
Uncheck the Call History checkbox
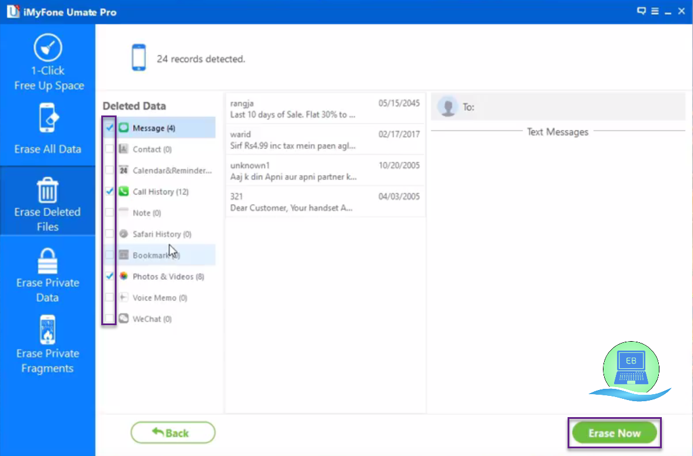pos(109,191)
